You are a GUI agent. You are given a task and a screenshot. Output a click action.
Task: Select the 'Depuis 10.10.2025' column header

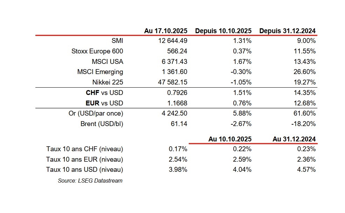click(223, 31)
